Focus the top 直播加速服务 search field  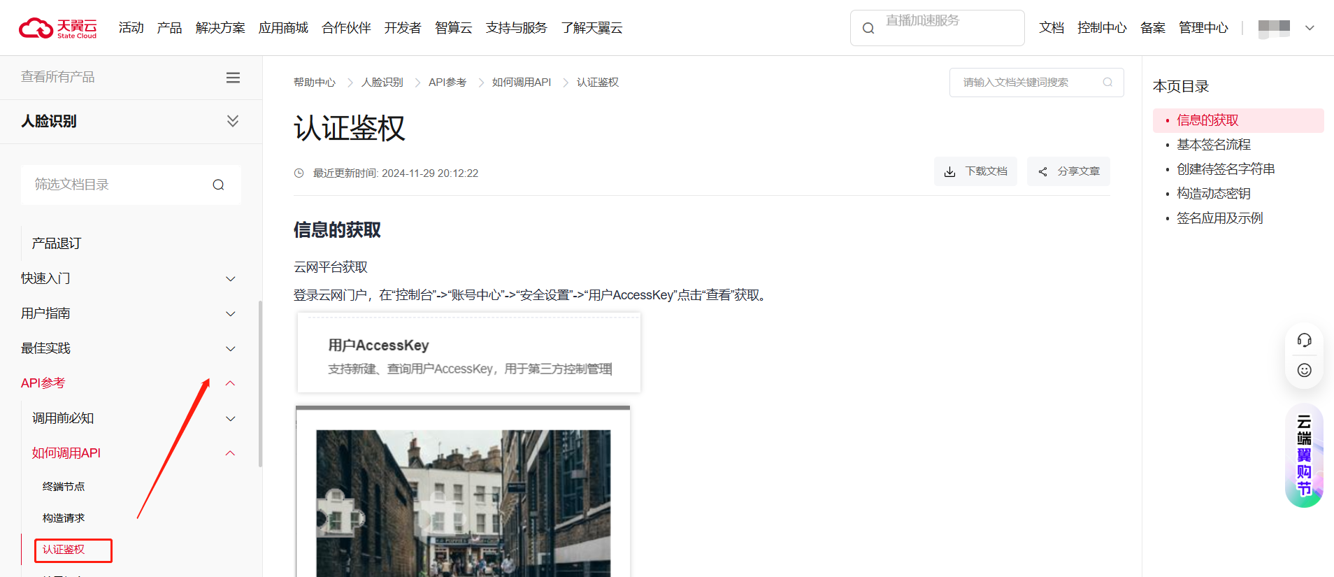point(937,28)
